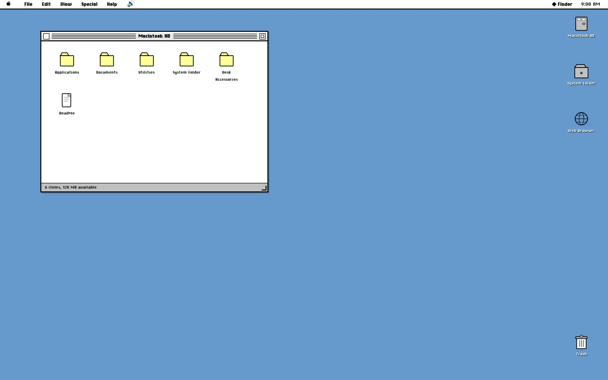The image size is (608, 380).
Task: Click the Macintosh HD window zoom box
Action: [262, 36]
